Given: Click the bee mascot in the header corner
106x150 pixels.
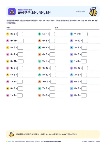Looking at the screenshot, I should [93, 12].
